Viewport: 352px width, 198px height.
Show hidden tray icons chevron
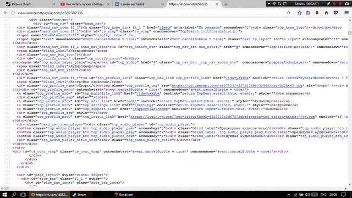(289, 195)
